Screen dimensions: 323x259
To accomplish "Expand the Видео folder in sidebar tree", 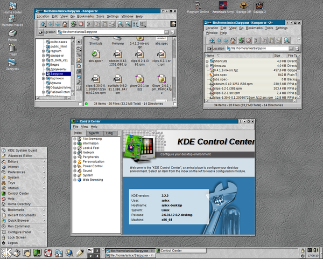I will coord(43,64).
